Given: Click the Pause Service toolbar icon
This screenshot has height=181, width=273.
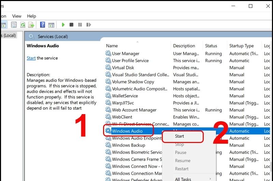Looking at the screenshot, I should (80, 25).
